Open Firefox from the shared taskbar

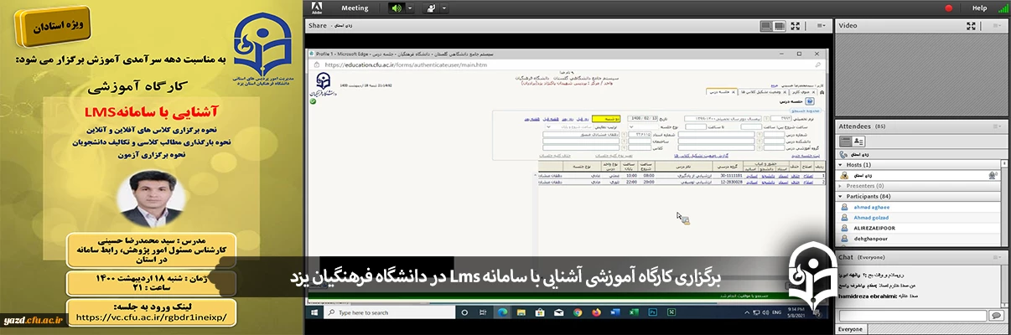pyautogui.click(x=596, y=312)
